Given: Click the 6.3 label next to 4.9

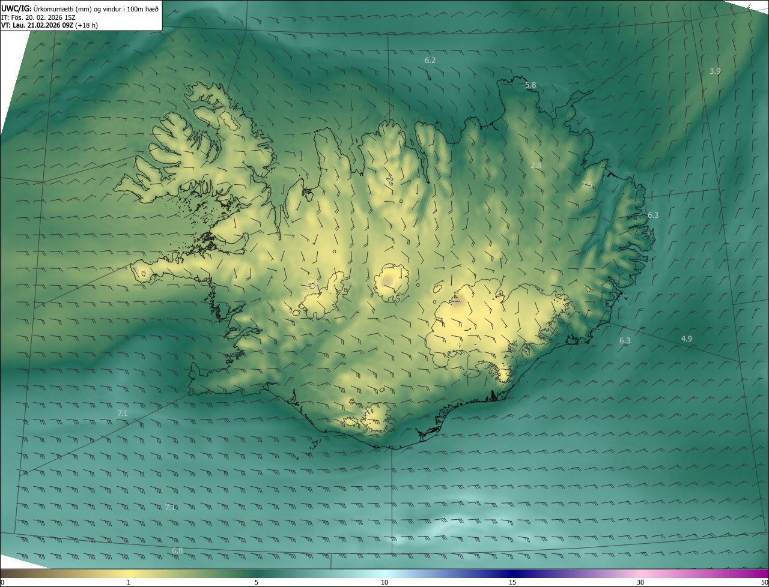Looking at the screenshot, I should 625,341.
